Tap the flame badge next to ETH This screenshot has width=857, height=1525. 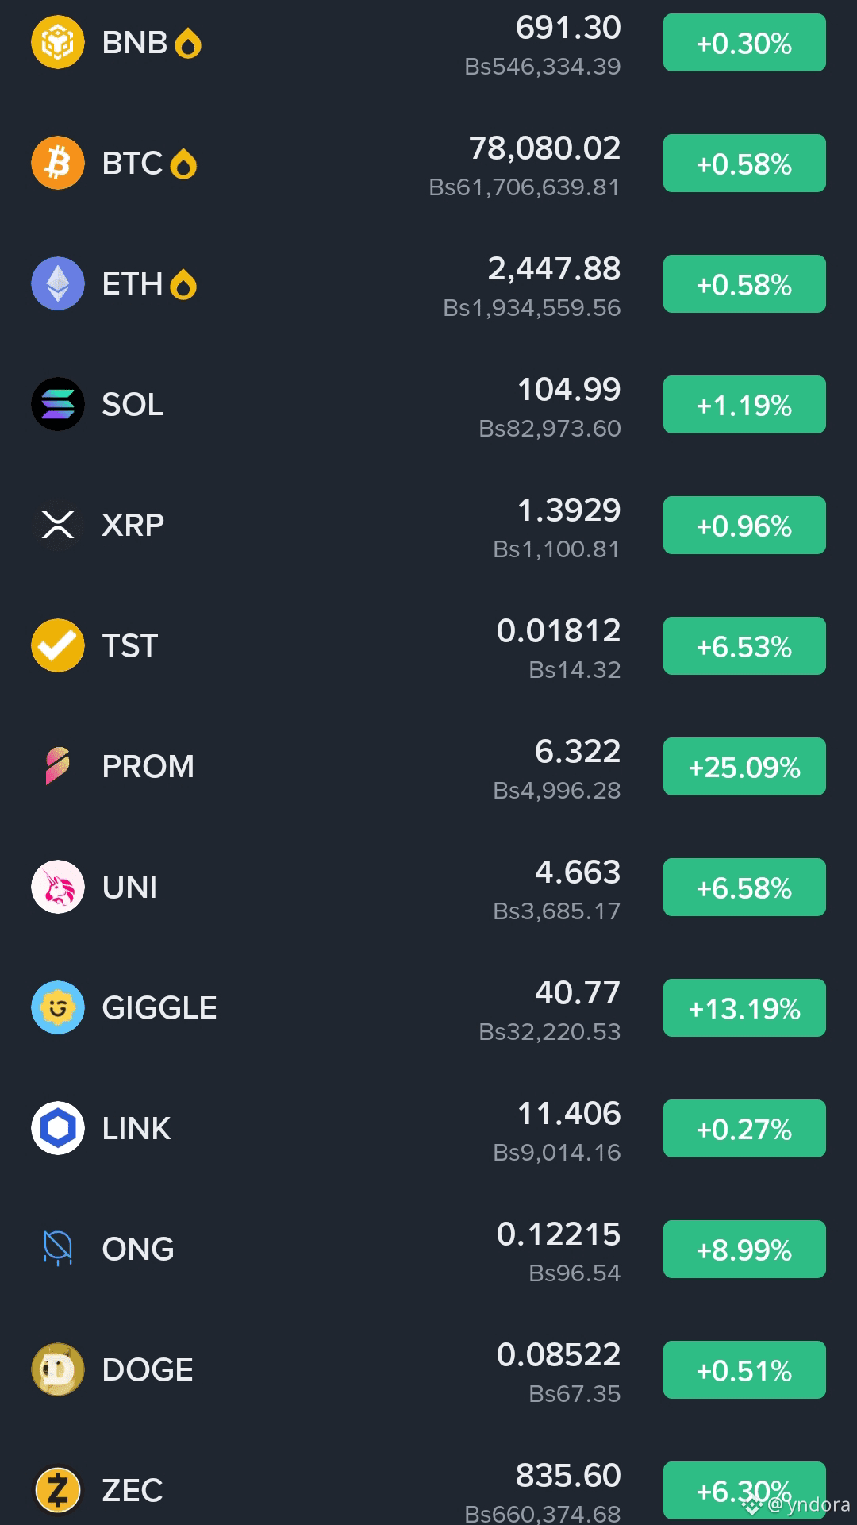(x=183, y=285)
